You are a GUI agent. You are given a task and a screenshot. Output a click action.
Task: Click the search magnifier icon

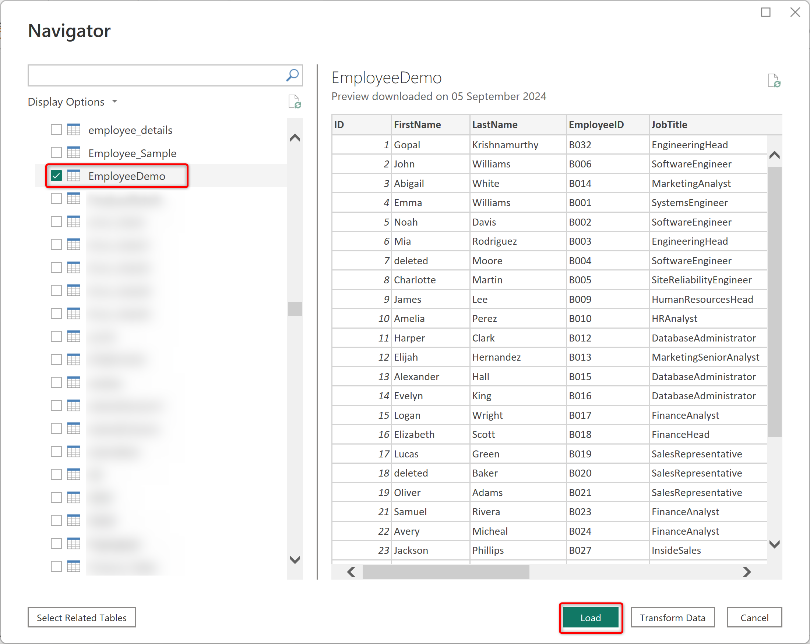[292, 75]
